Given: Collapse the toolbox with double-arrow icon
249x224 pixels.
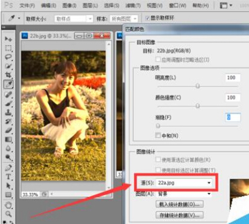Looking at the screenshot, I should pos(4,27).
